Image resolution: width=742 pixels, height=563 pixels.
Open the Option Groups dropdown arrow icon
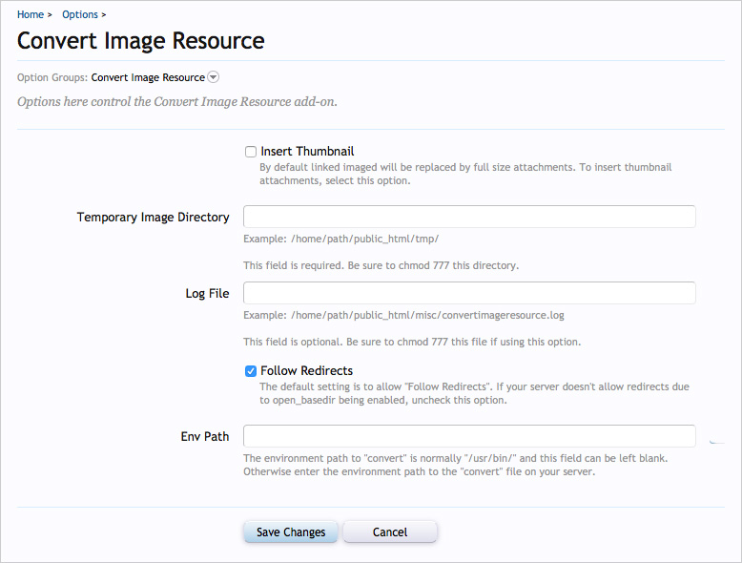click(214, 77)
